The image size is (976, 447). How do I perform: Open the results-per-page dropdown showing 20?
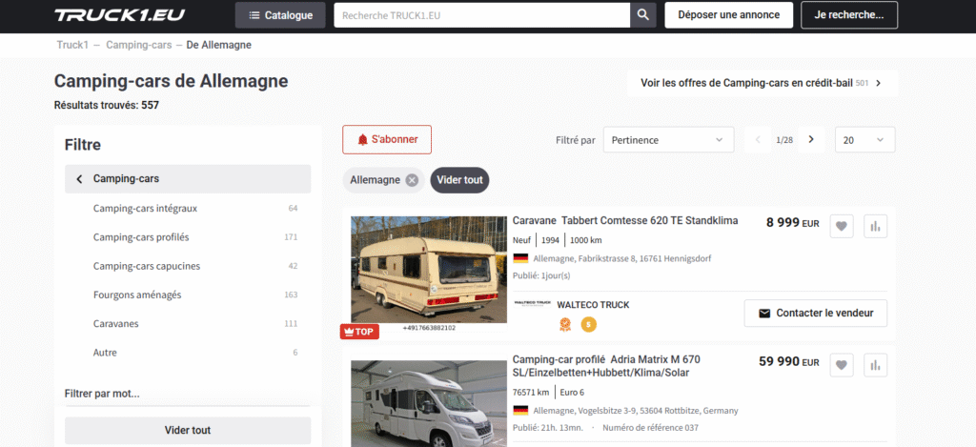(x=864, y=140)
